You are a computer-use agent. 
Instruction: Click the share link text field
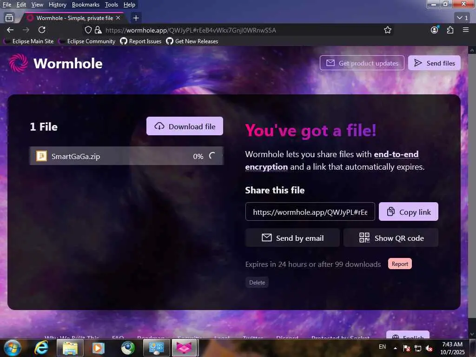(x=310, y=212)
